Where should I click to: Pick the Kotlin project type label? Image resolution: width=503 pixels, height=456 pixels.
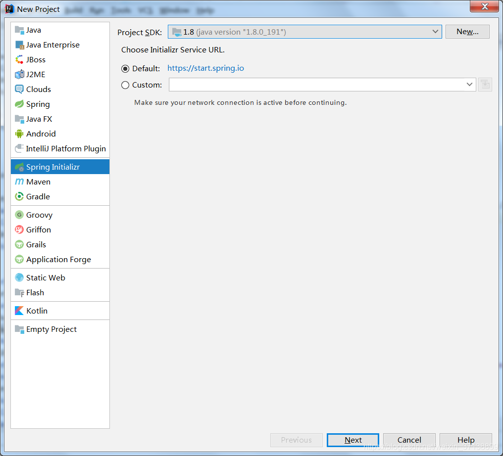click(x=37, y=311)
